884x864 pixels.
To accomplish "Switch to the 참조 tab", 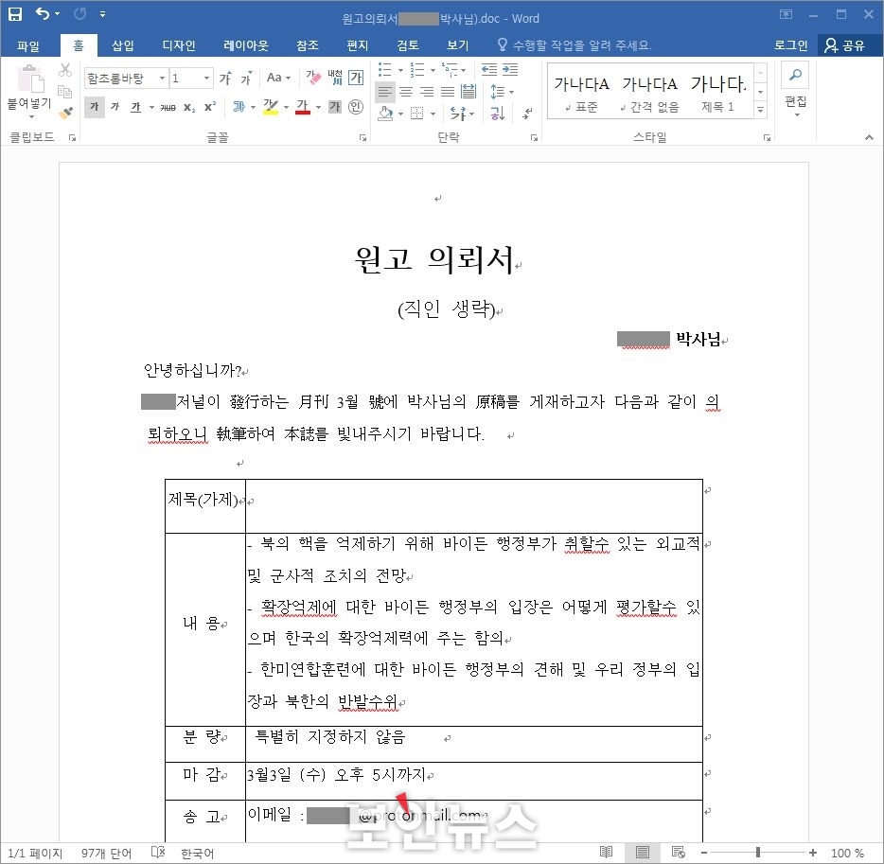I will 308,45.
